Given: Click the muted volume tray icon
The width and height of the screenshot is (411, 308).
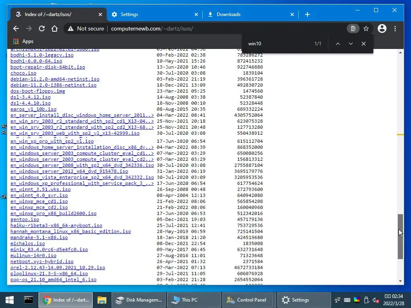Looking at the screenshot, I should click(x=376, y=300).
